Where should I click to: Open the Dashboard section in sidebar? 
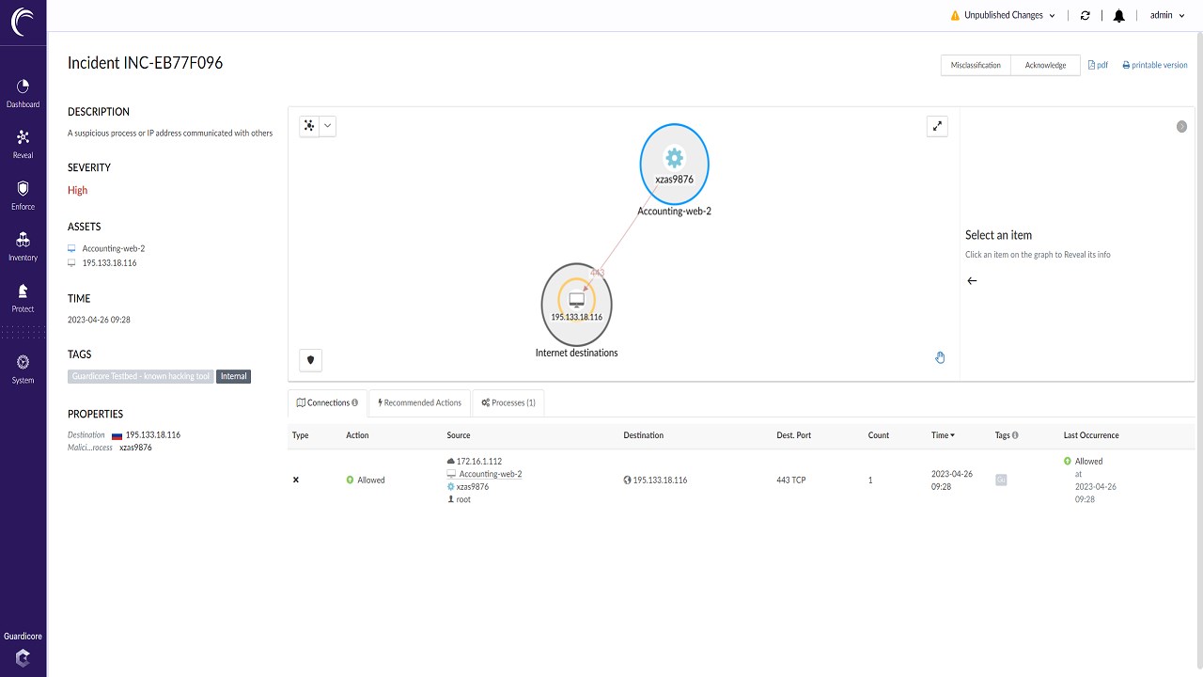click(x=23, y=93)
